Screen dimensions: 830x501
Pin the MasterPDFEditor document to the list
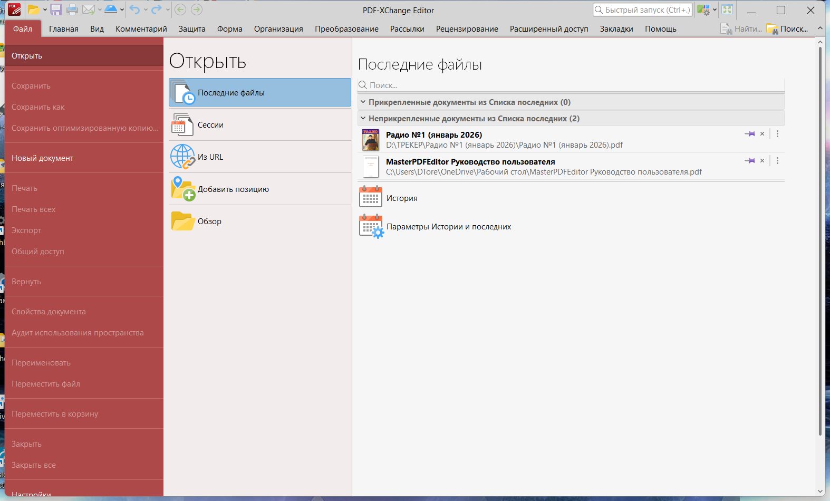click(x=749, y=161)
